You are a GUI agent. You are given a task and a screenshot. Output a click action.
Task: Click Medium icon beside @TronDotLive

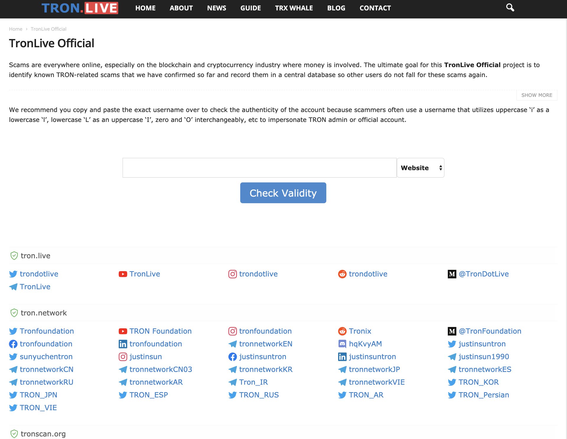452,274
